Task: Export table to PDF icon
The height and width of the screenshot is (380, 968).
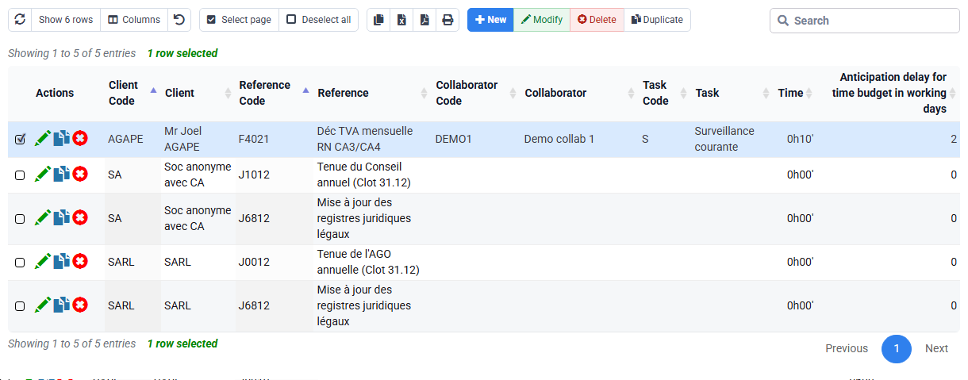Action: (424, 20)
